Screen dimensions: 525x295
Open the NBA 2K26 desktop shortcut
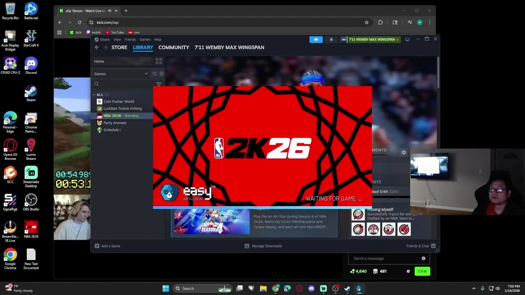(31, 229)
